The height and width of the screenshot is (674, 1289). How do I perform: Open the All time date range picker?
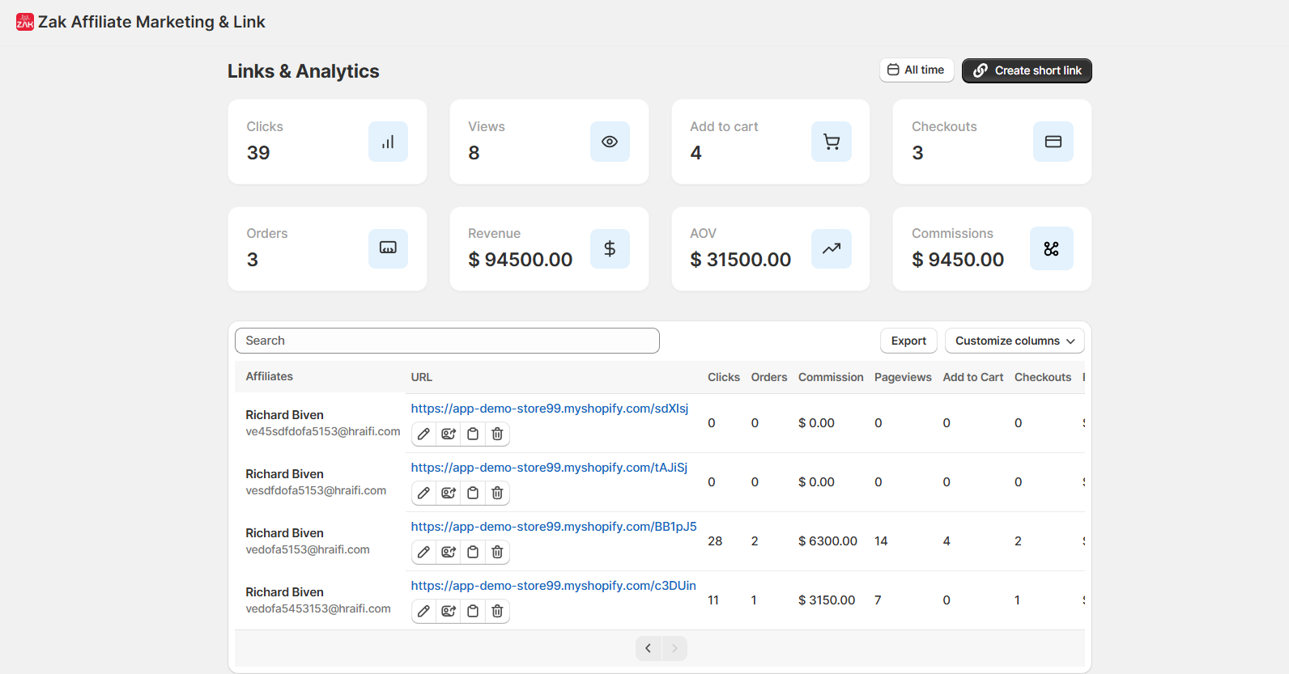pos(917,70)
